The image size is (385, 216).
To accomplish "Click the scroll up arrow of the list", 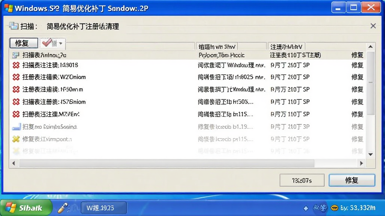I will coord(370,46).
